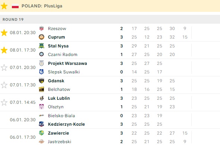220x145 pixels.
Task: Toggle favorite star for Rzeszow vs Cuprum match
Action: pyautogui.click(x=4, y=33)
